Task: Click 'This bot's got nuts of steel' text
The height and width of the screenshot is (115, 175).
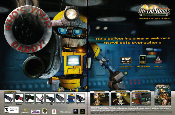Action: 154,18
